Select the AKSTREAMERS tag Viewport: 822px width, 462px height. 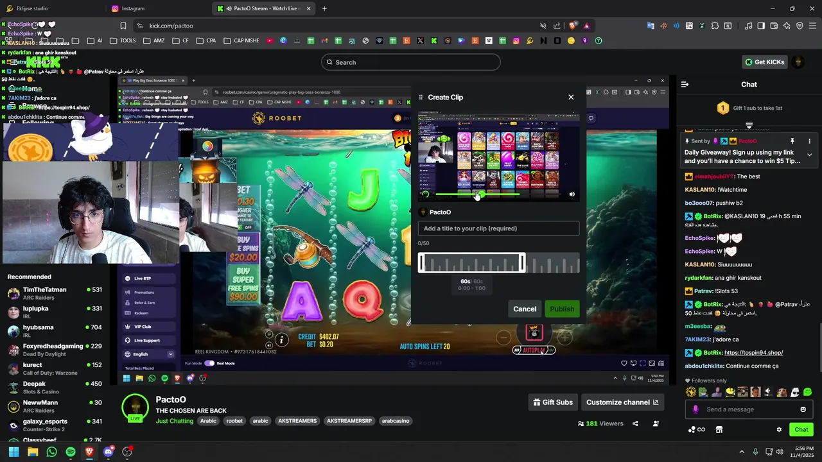pos(297,421)
